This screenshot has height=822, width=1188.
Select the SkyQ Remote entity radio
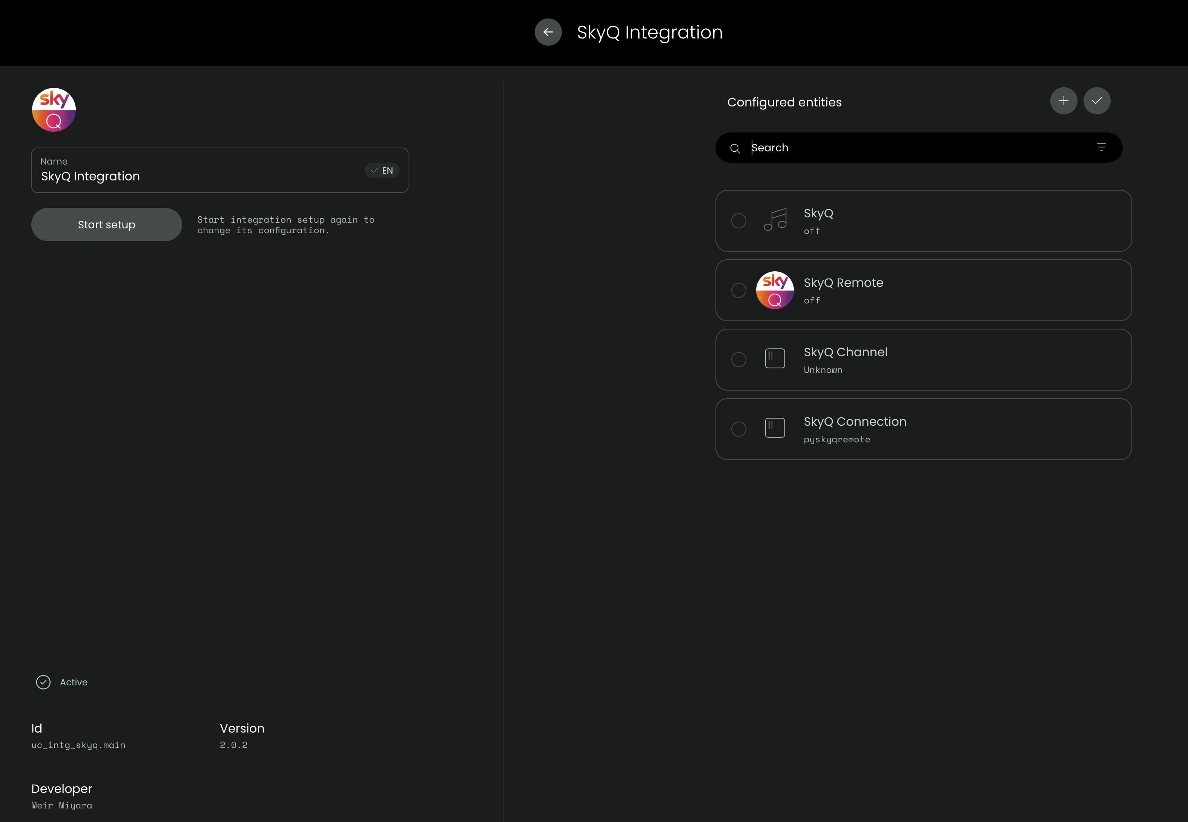[x=739, y=290]
